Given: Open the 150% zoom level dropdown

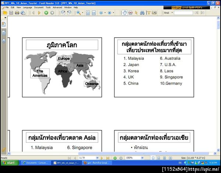Looking at the screenshot, I should [x=142, y=158].
